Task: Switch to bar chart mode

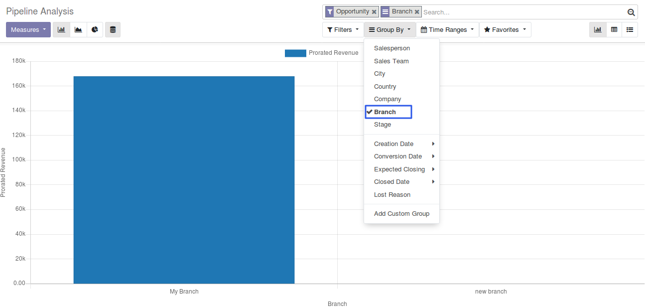Action: [61, 30]
